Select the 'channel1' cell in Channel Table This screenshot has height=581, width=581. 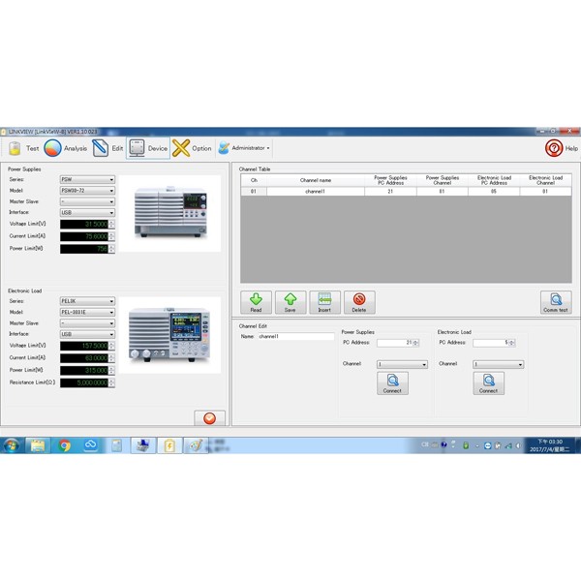tap(316, 192)
